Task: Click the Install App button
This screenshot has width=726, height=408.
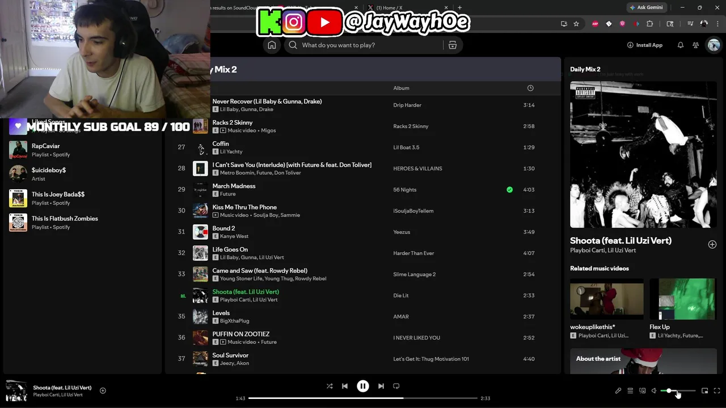Action: pyautogui.click(x=645, y=45)
